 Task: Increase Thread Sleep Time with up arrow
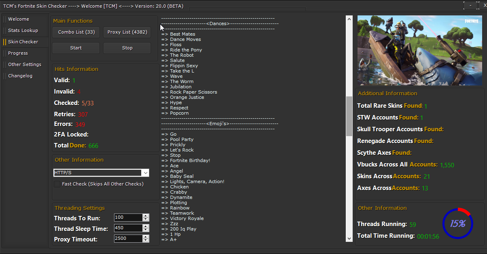coord(146,226)
